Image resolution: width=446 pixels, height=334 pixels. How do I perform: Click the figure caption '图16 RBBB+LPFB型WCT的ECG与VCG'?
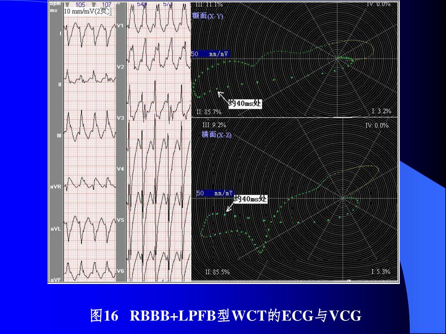pyautogui.click(x=226, y=316)
